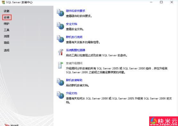Close the SQL Server 安装中心 window
The height and width of the screenshot is (126, 178).
tap(172, 2)
